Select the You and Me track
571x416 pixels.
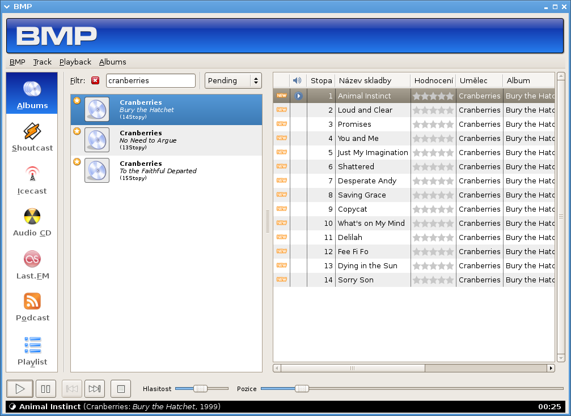tap(414, 138)
